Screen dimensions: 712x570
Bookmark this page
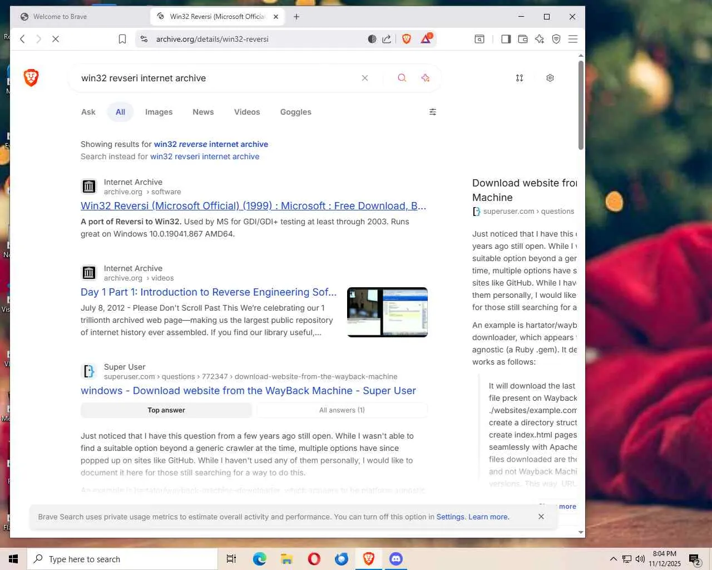(x=122, y=39)
